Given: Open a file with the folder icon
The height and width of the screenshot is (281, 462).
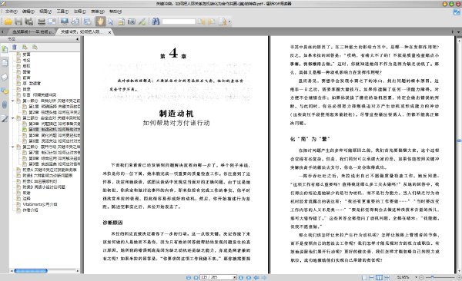Looking at the screenshot, I should pyautogui.click(x=8, y=21).
